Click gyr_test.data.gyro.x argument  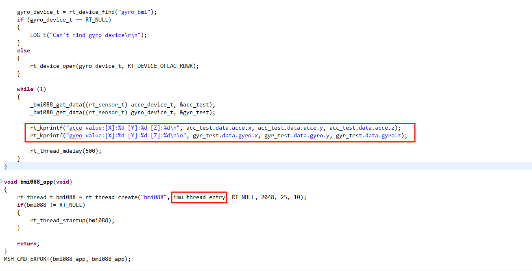pyautogui.click(x=225, y=135)
